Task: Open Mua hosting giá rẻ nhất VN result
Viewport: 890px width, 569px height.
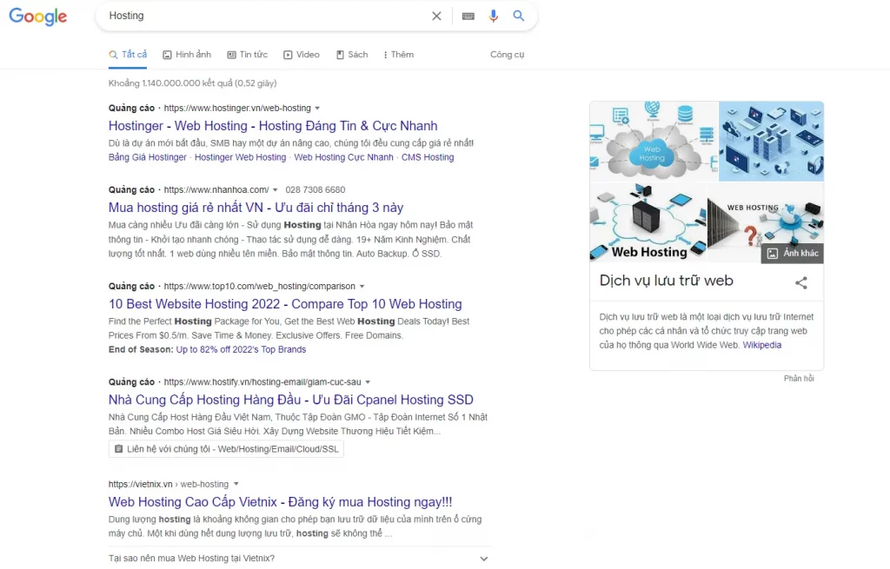Action: point(256,207)
